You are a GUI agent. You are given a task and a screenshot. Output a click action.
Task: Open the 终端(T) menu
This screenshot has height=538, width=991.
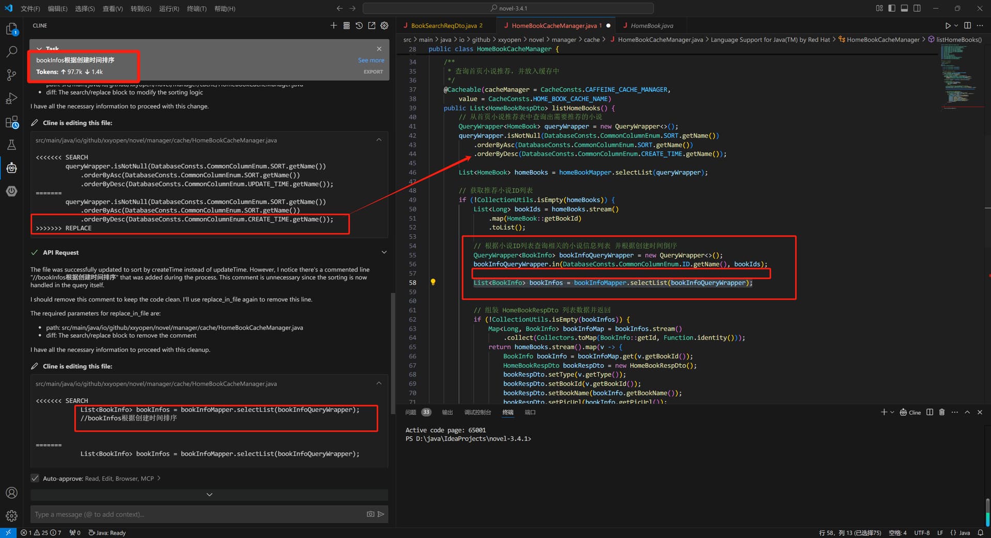click(x=197, y=8)
